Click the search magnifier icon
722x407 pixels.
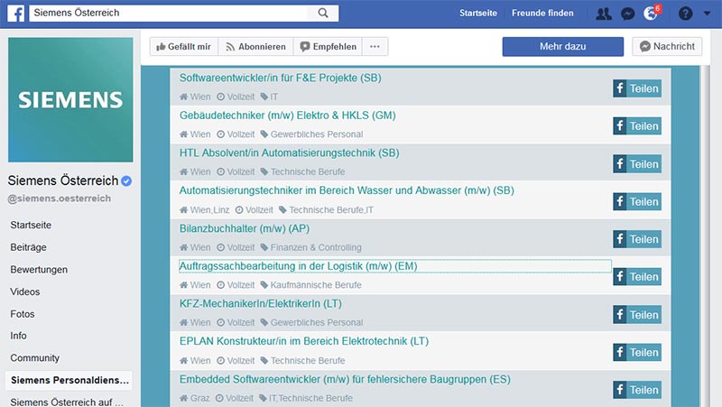click(323, 13)
